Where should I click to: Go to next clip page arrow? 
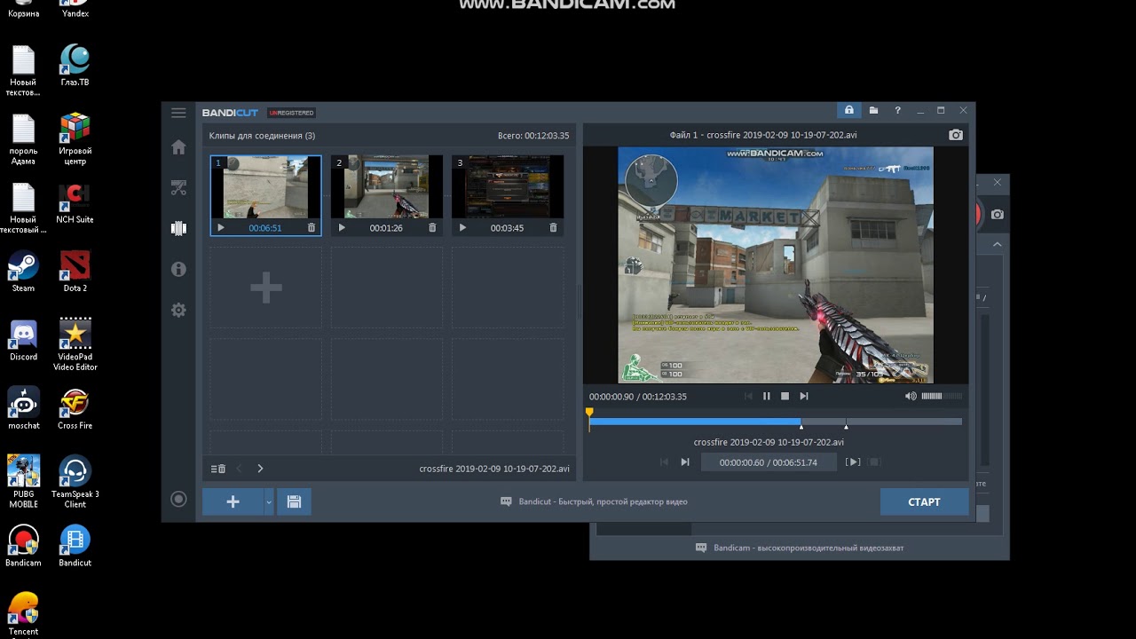tap(260, 469)
